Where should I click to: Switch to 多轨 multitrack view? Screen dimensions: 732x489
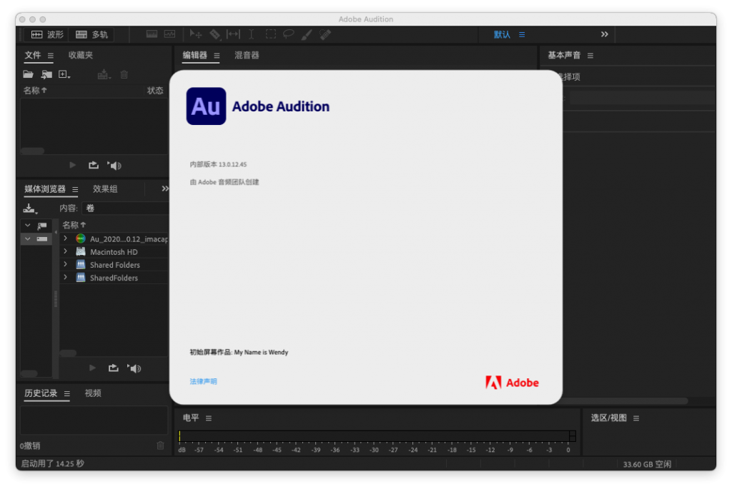[x=91, y=34]
